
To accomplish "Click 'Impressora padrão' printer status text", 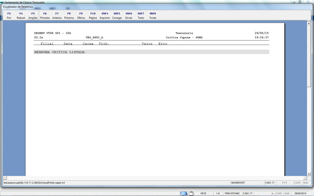I will (34, 183).
